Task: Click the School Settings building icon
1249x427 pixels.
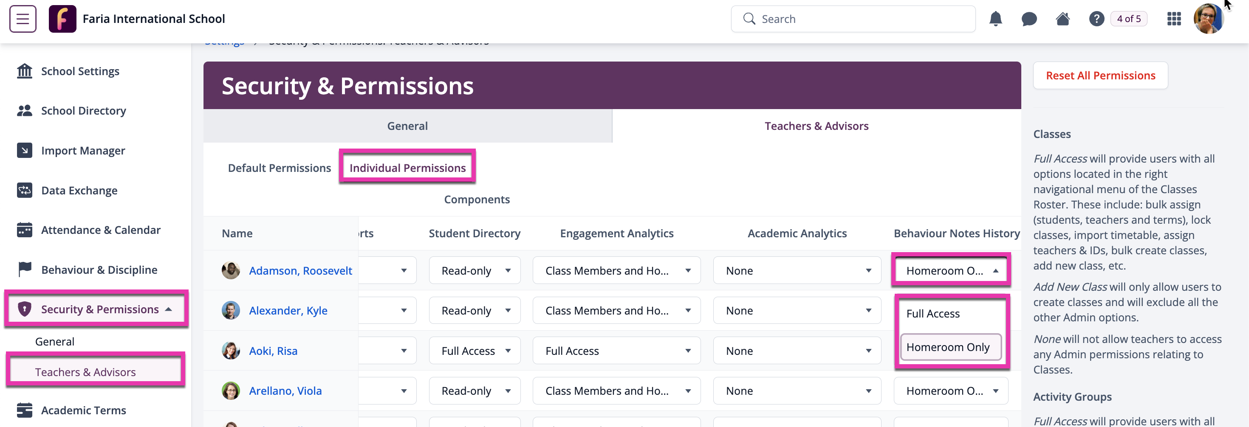Action: click(x=24, y=71)
